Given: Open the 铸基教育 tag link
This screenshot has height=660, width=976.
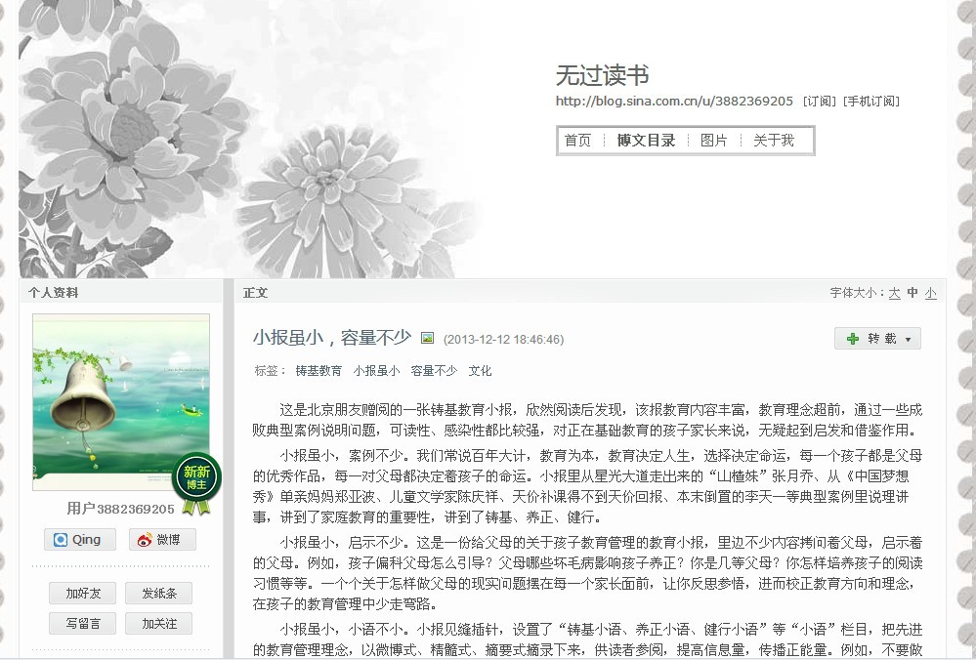Looking at the screenshot, I should (318, 371).
